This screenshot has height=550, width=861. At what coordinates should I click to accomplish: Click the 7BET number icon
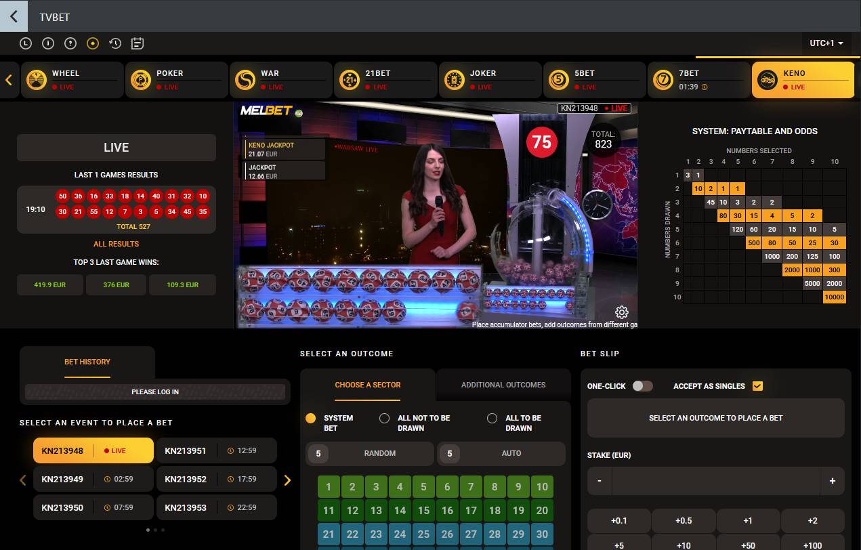pos(663,80)
